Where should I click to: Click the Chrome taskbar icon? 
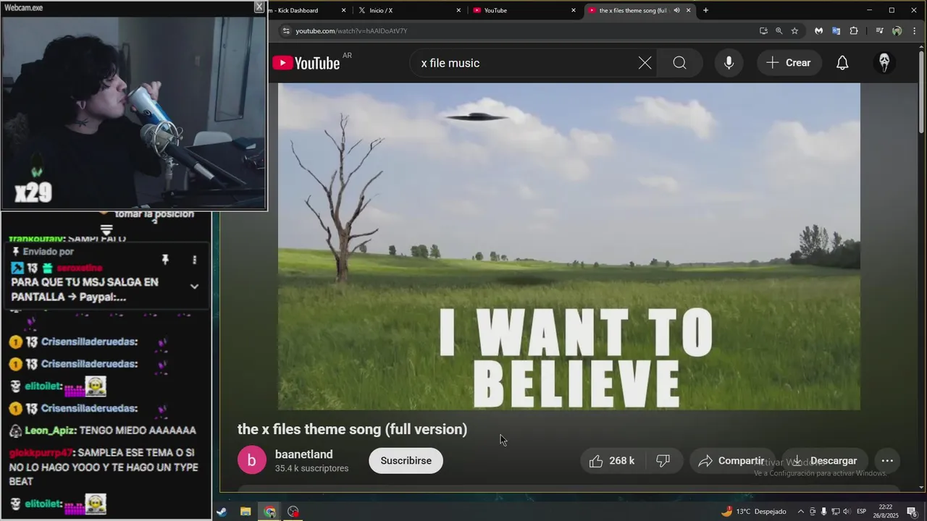[x=269, y=512]
